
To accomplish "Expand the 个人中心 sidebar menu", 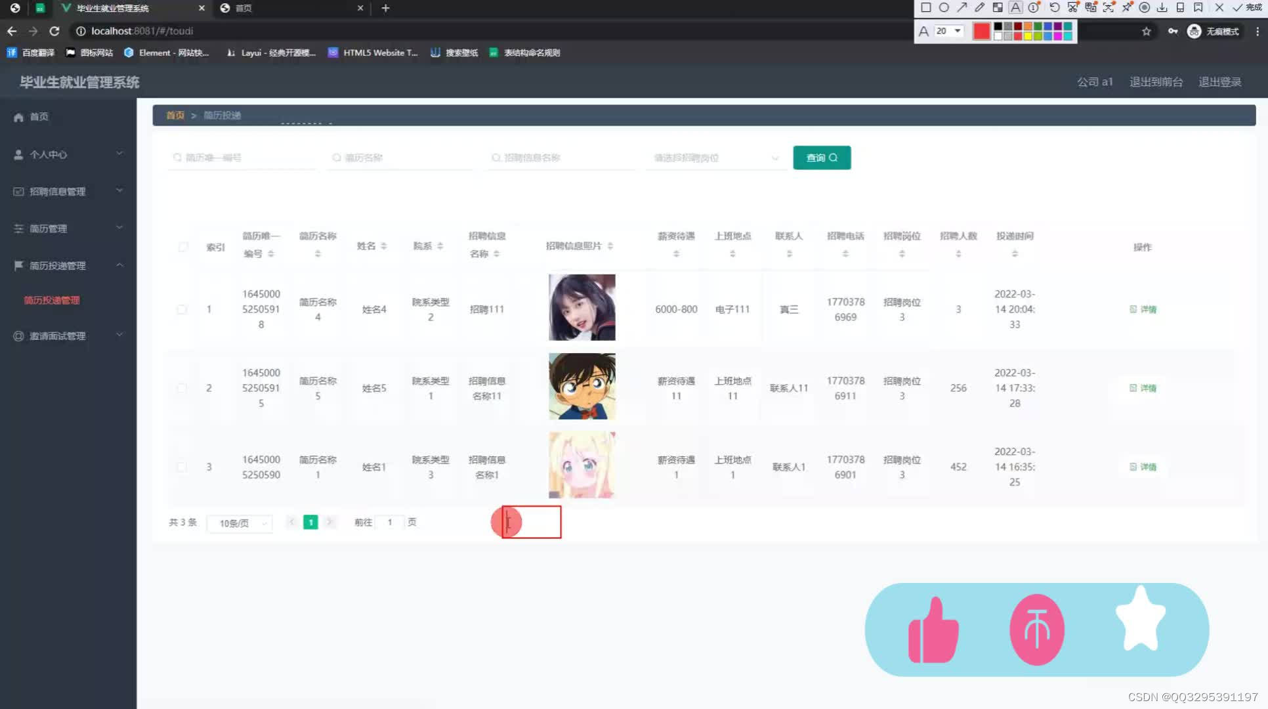I will (68, 154).
